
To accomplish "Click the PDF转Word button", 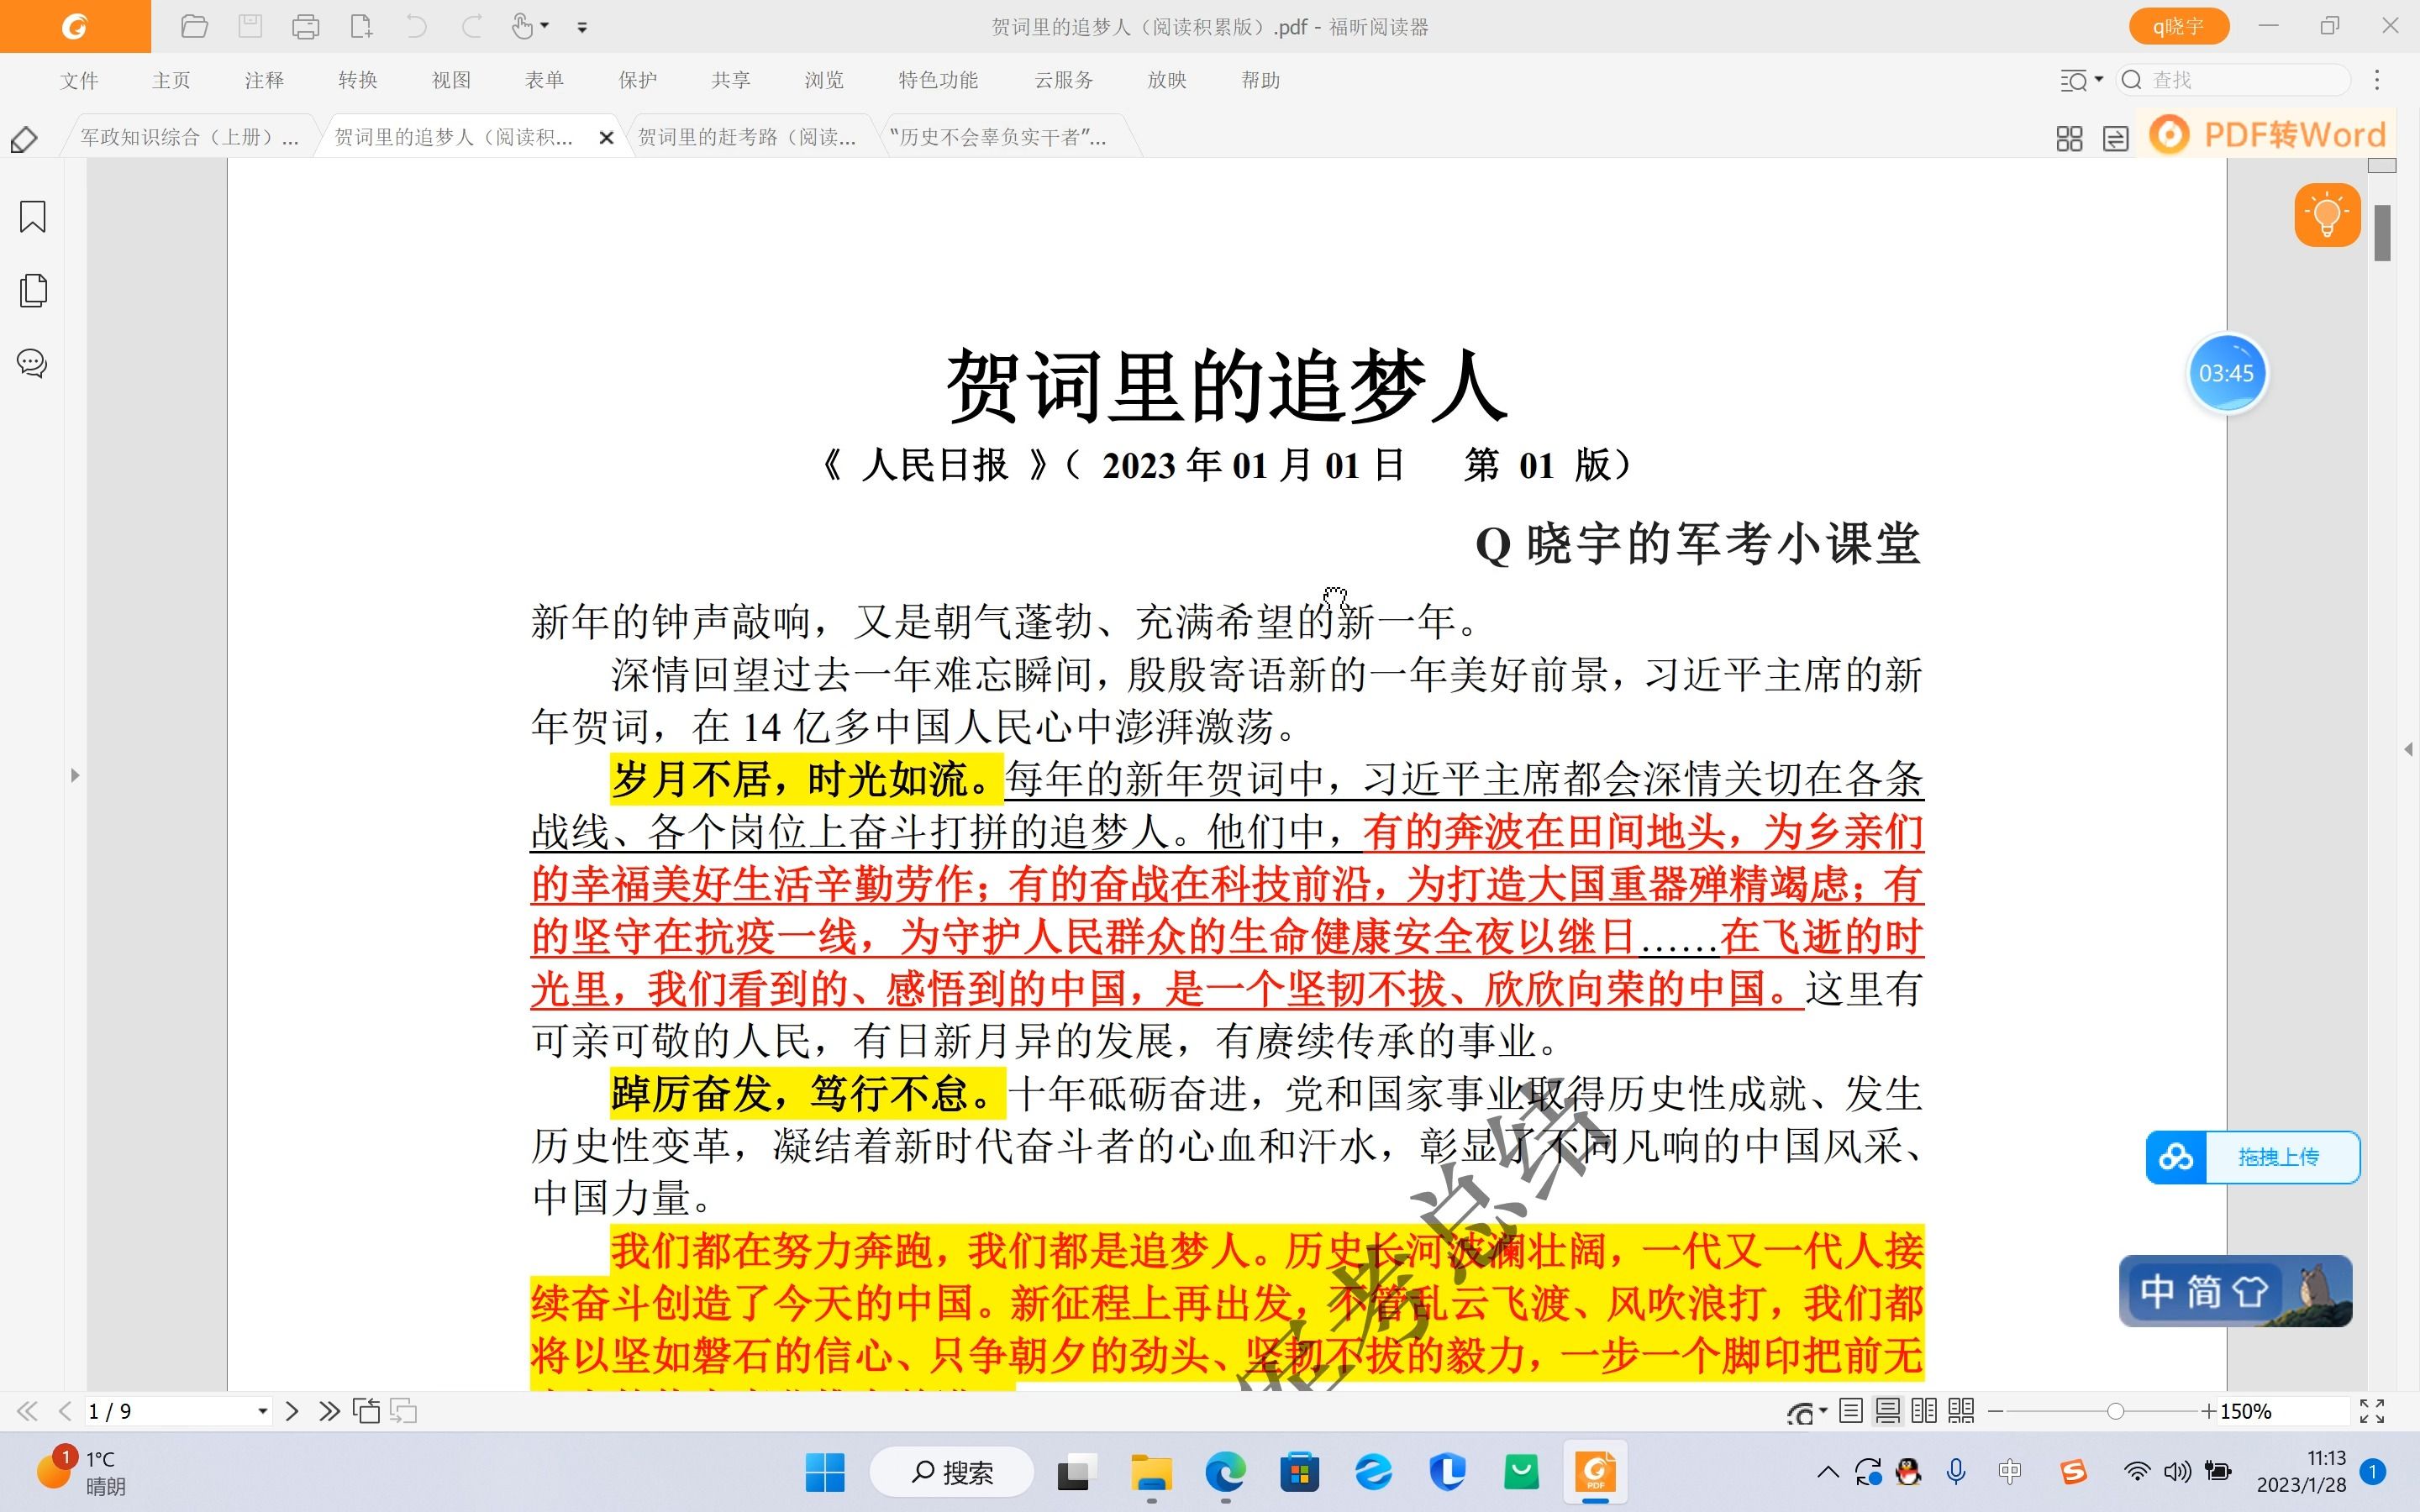I will [2268, 134].
